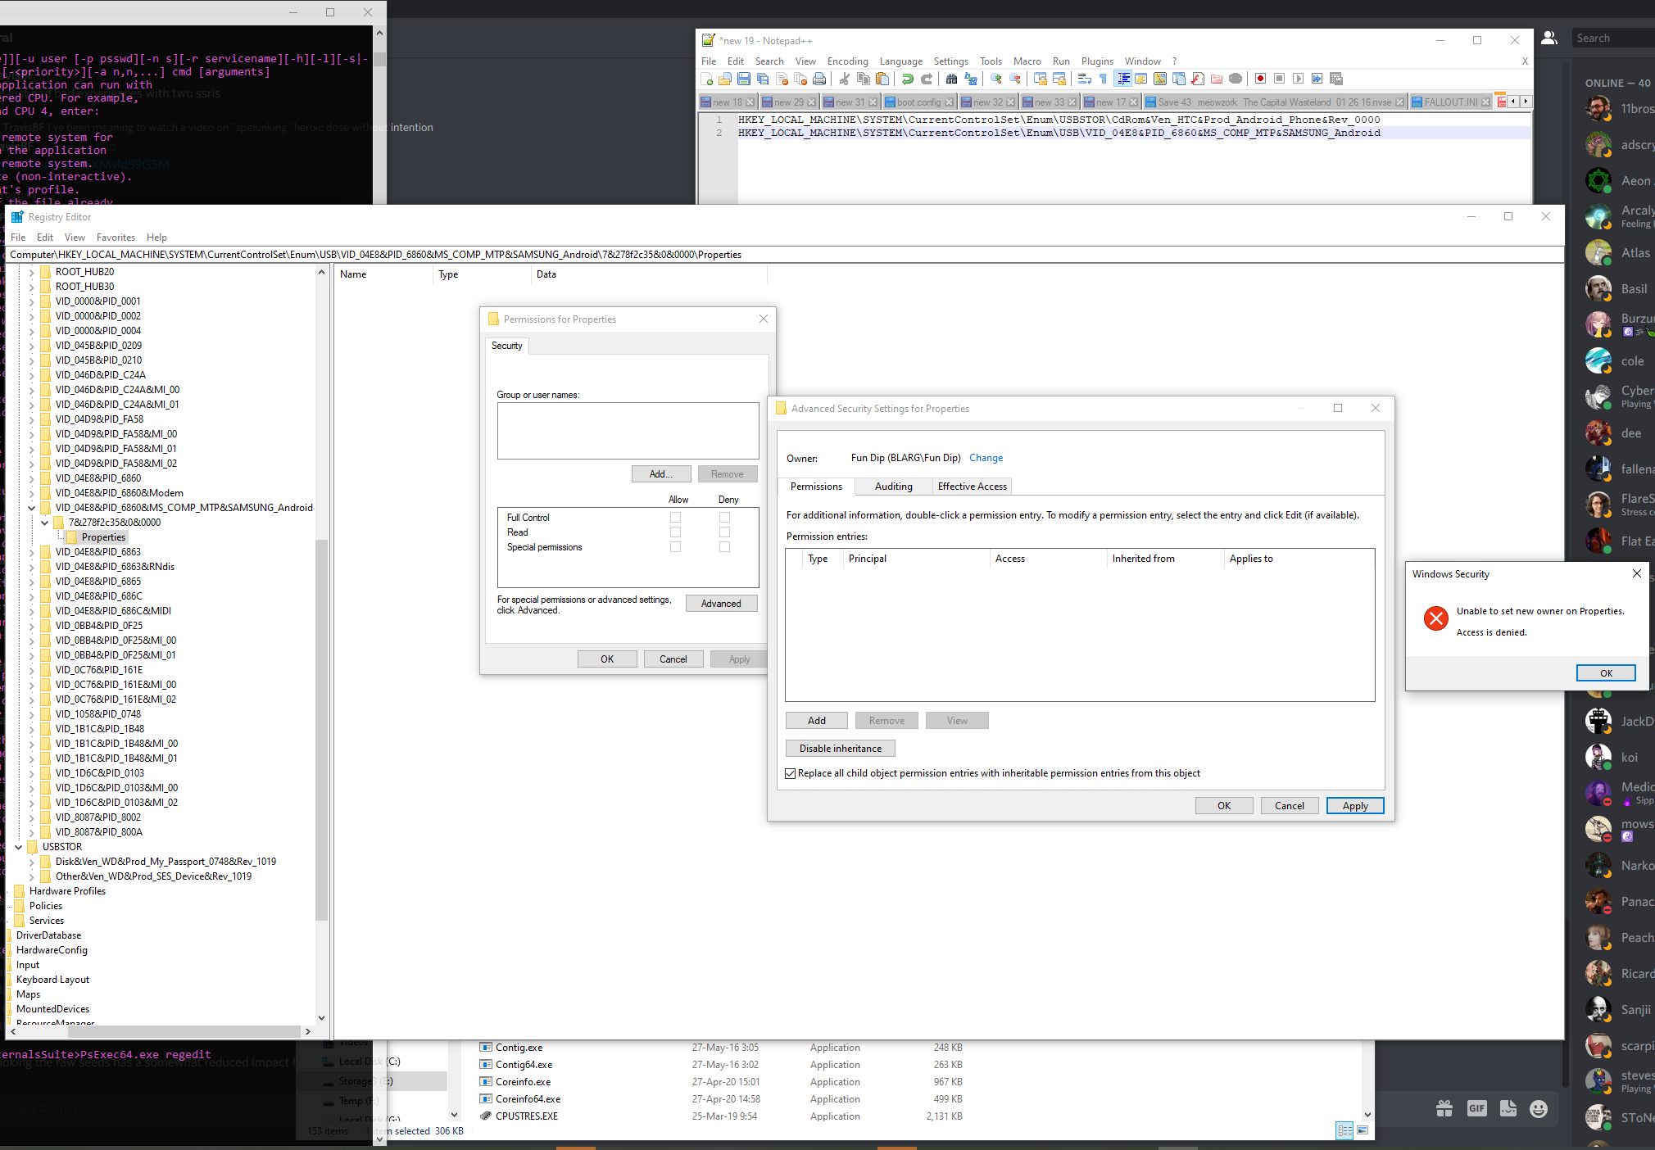Expand Disk&Ven_WD&Prod_My_Passport key

tap(32, 862)
